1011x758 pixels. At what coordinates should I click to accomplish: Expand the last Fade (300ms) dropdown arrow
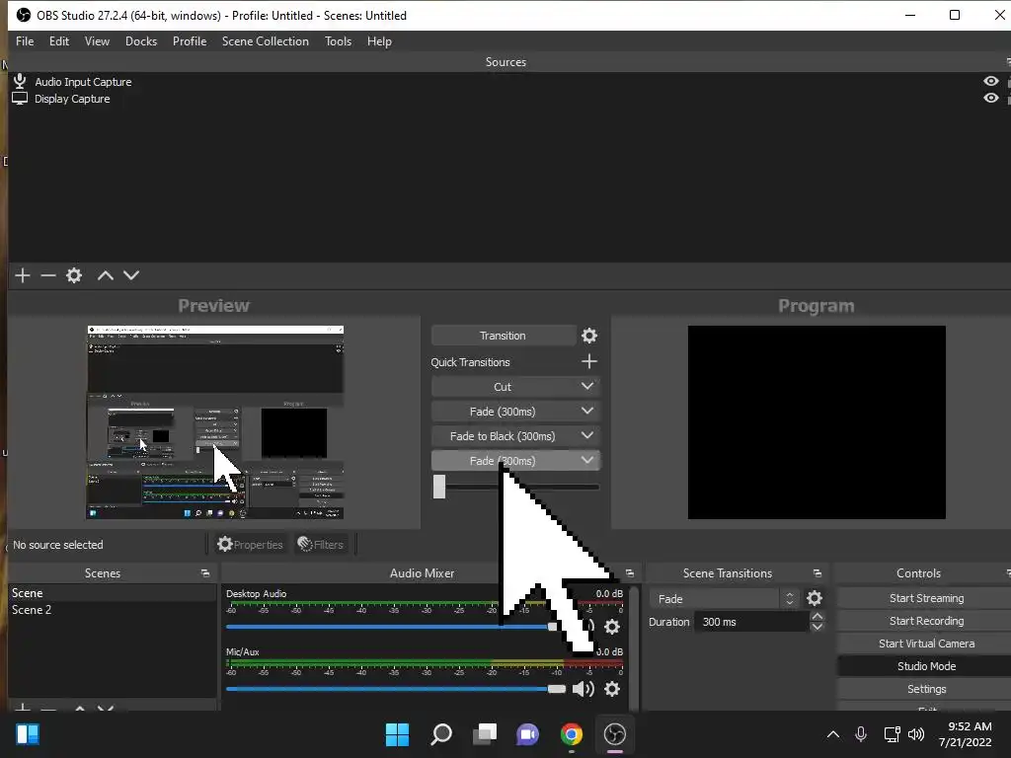pyautogui.click(x=586, y=460)
